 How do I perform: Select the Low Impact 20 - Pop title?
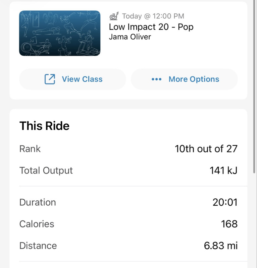pyautogui.click(x=151, y=27)
